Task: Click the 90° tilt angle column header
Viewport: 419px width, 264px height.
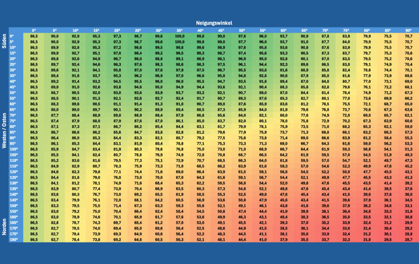Action: pyautogui.click(x=408, y=31)
